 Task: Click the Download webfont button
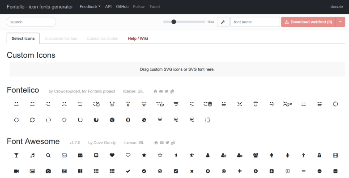click(x=308, y=22)
